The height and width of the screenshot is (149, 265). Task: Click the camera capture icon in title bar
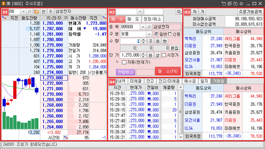coord(235,3)
